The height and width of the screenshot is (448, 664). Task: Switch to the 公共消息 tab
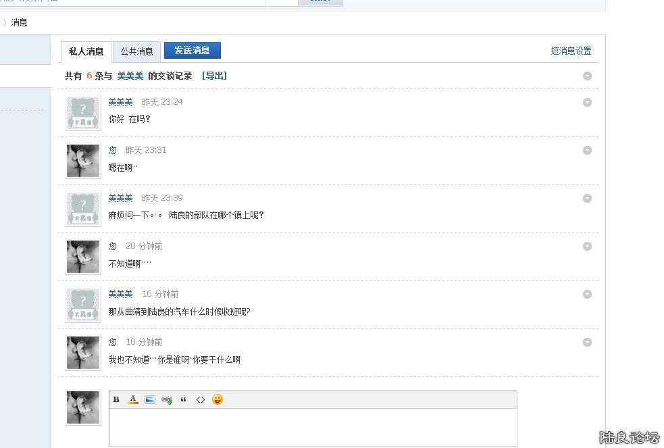(x=137, y=51)
